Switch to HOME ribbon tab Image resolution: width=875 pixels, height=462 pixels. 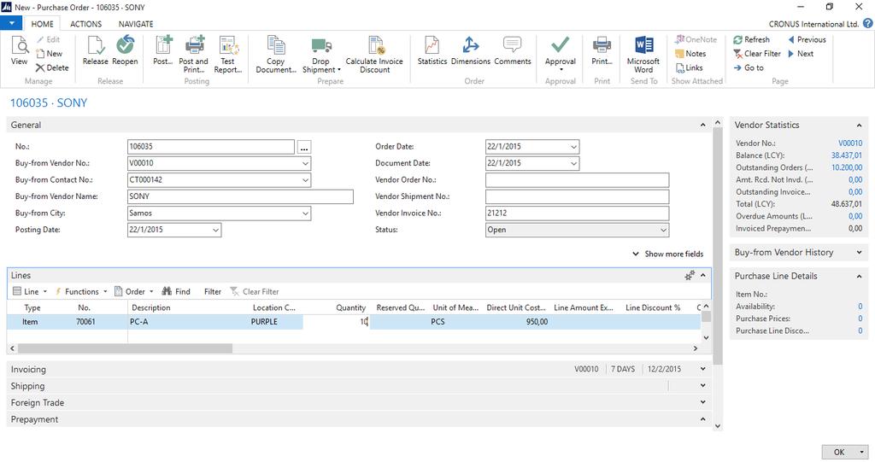[43, 24]
